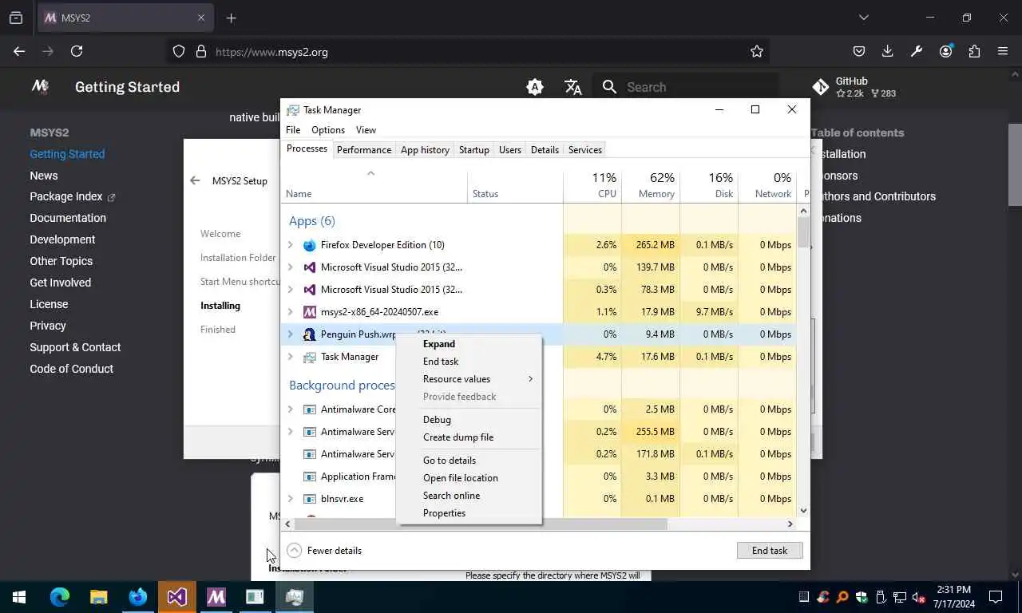The height and width of the screenshot is (613, 1022).
Task: Choose Expand in the context menu
Action: (469, 344)
